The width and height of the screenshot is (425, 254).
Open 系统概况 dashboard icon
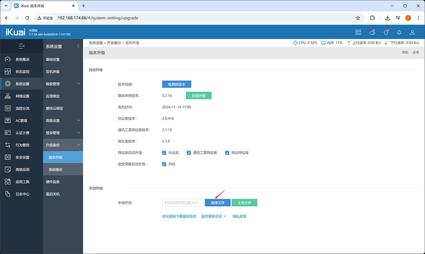(x=8, y=59)
